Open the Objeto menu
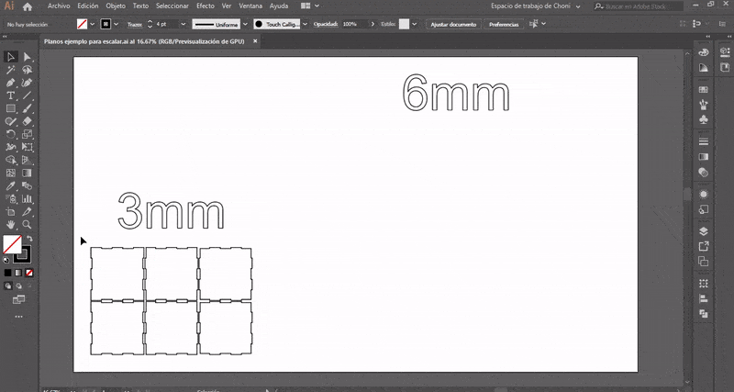Image resolution: width=734 pixels, height=392 pixels. (116, 6)
